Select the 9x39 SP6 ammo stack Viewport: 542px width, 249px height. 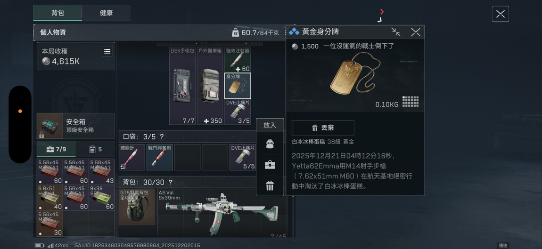(x=102, y=198)
